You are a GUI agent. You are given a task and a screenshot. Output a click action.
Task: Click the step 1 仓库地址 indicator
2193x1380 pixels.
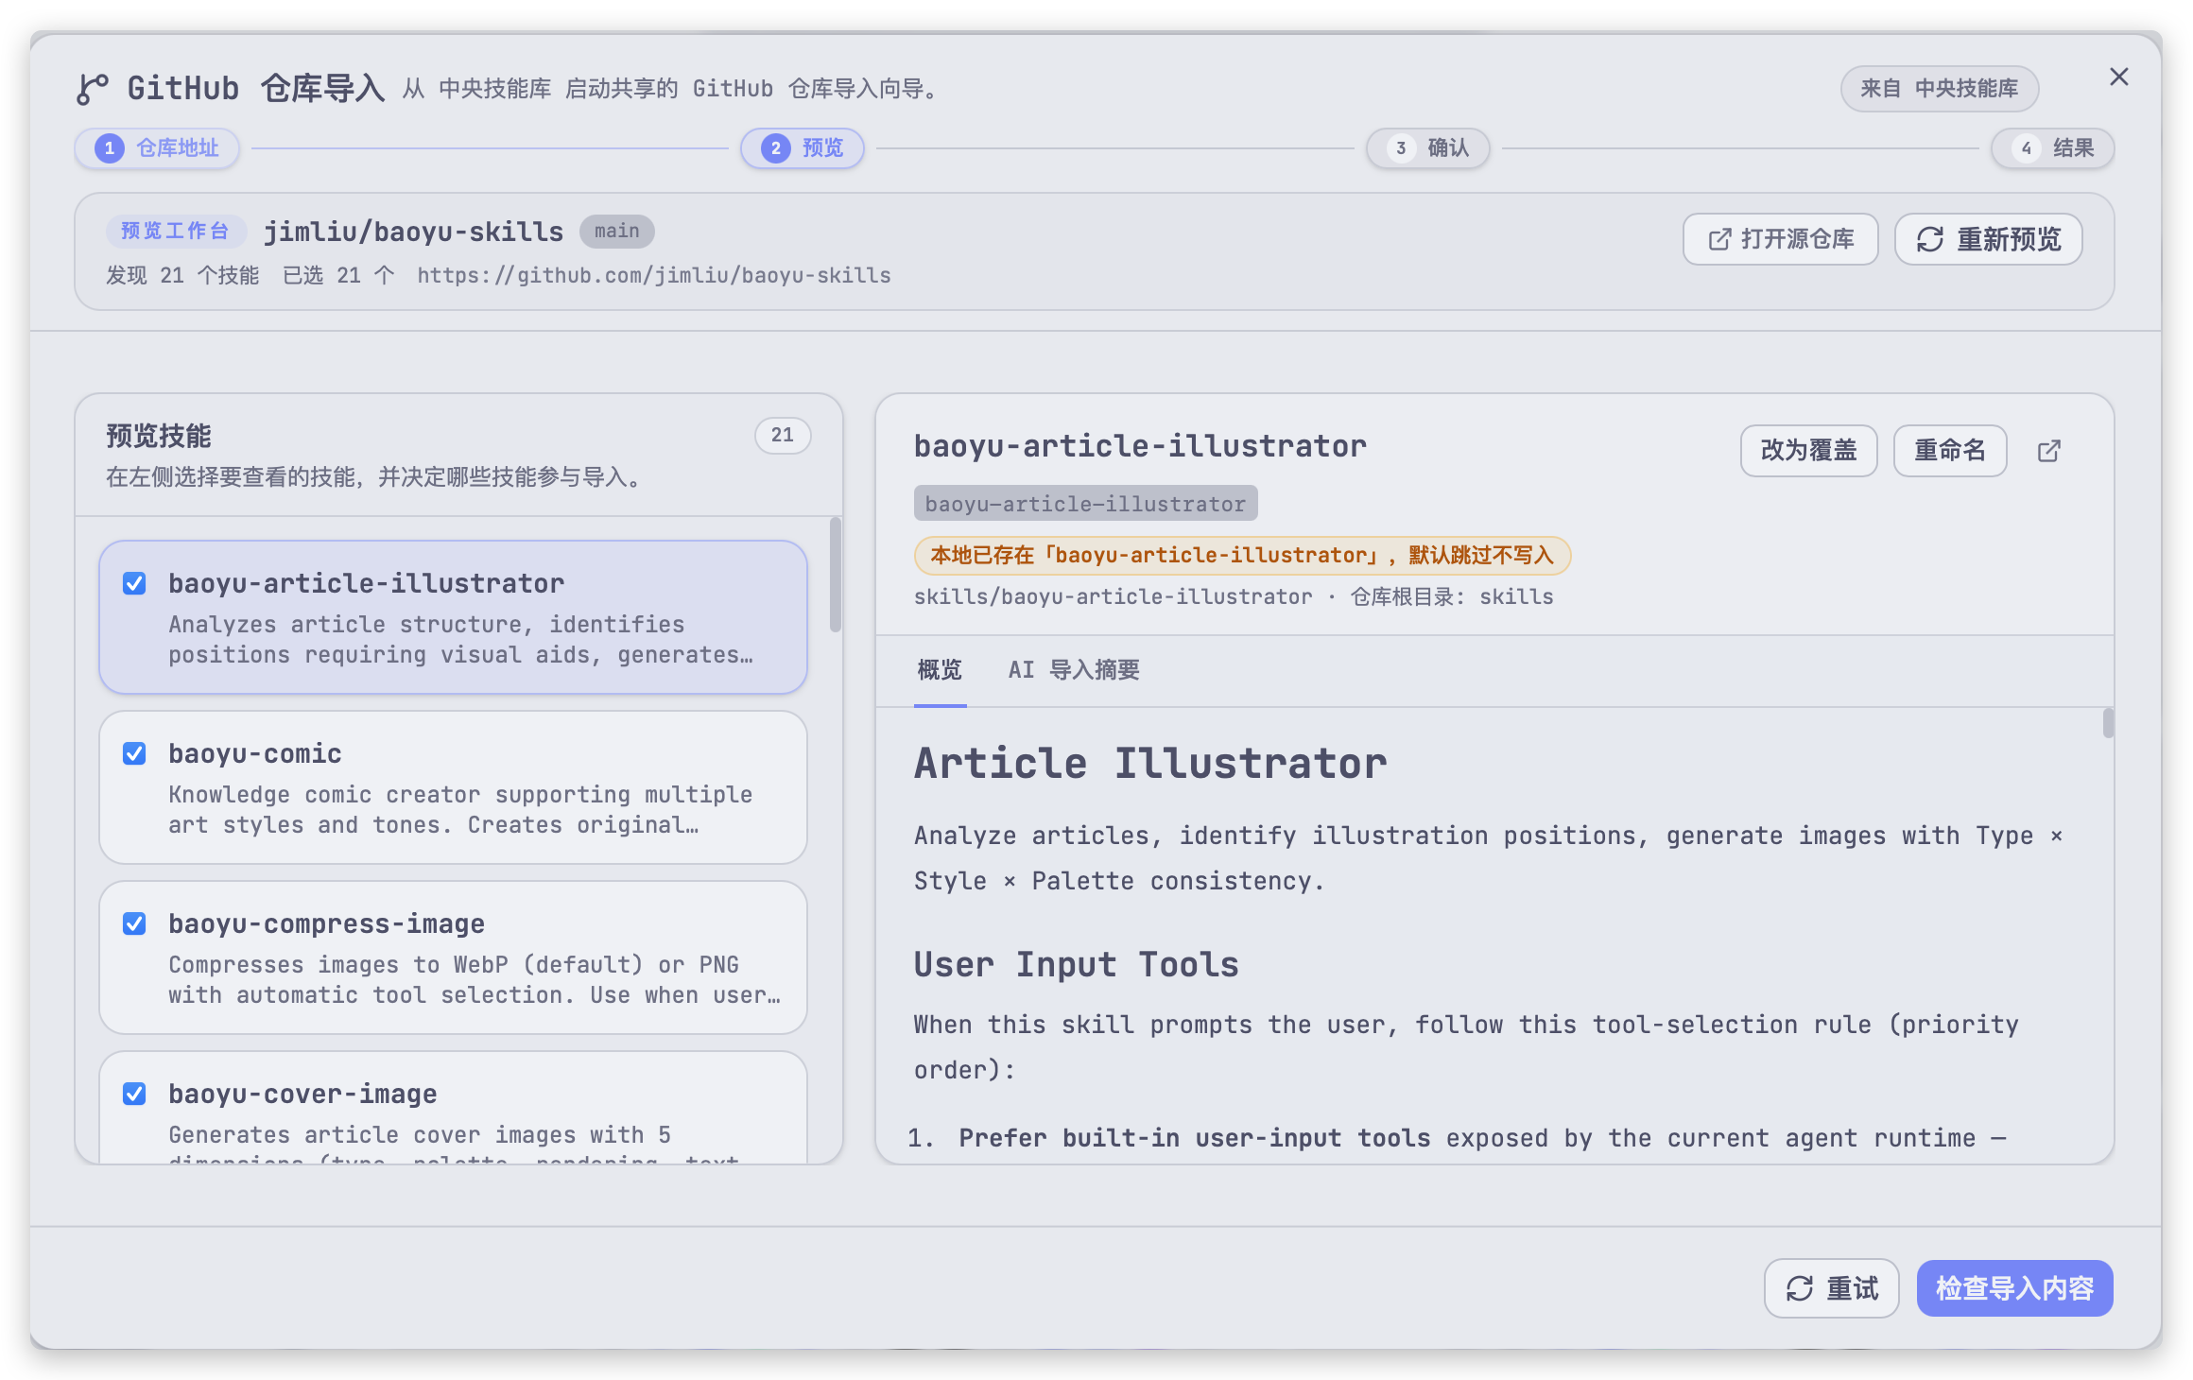pyautogui.click(x=157, y=148)
